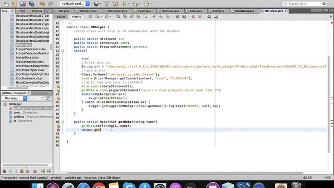The width and height of the screenshot is (334, 188).
Task: Click Find Next Occurrence icon
Action: point(132,17)
